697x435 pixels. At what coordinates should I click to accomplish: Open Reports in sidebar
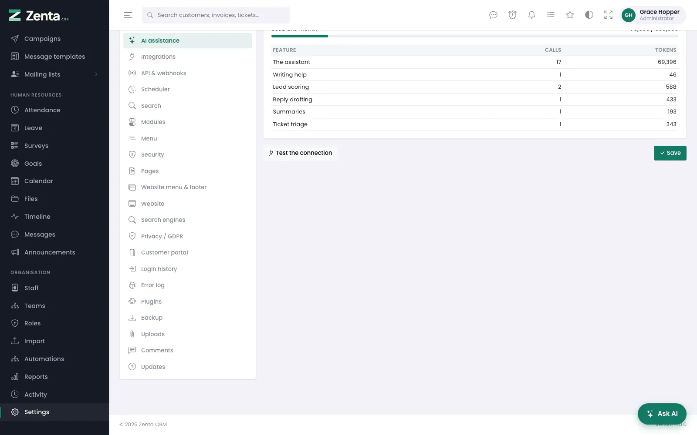[x=54, y=377]
